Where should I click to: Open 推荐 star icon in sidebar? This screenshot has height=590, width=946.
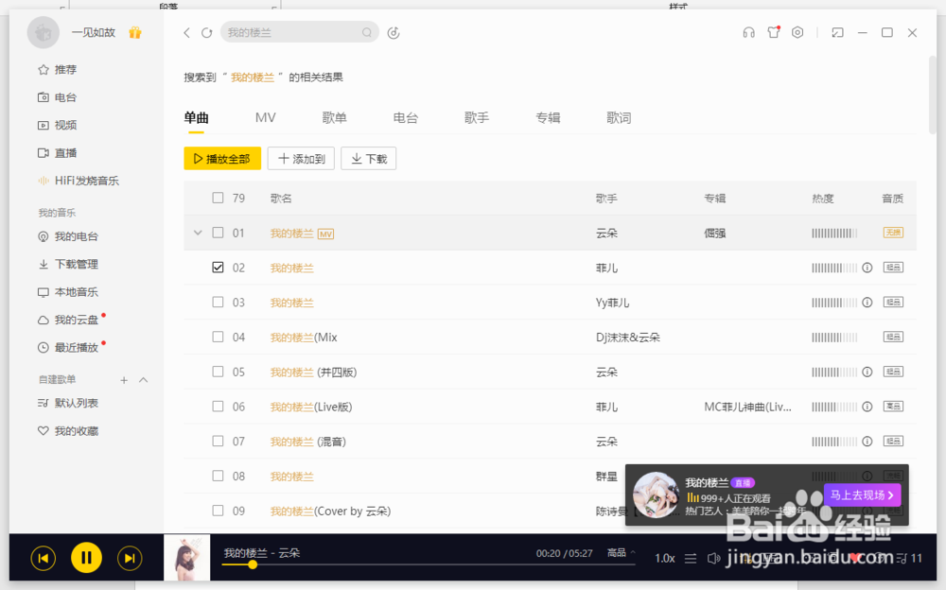click(x=44, y=69)
